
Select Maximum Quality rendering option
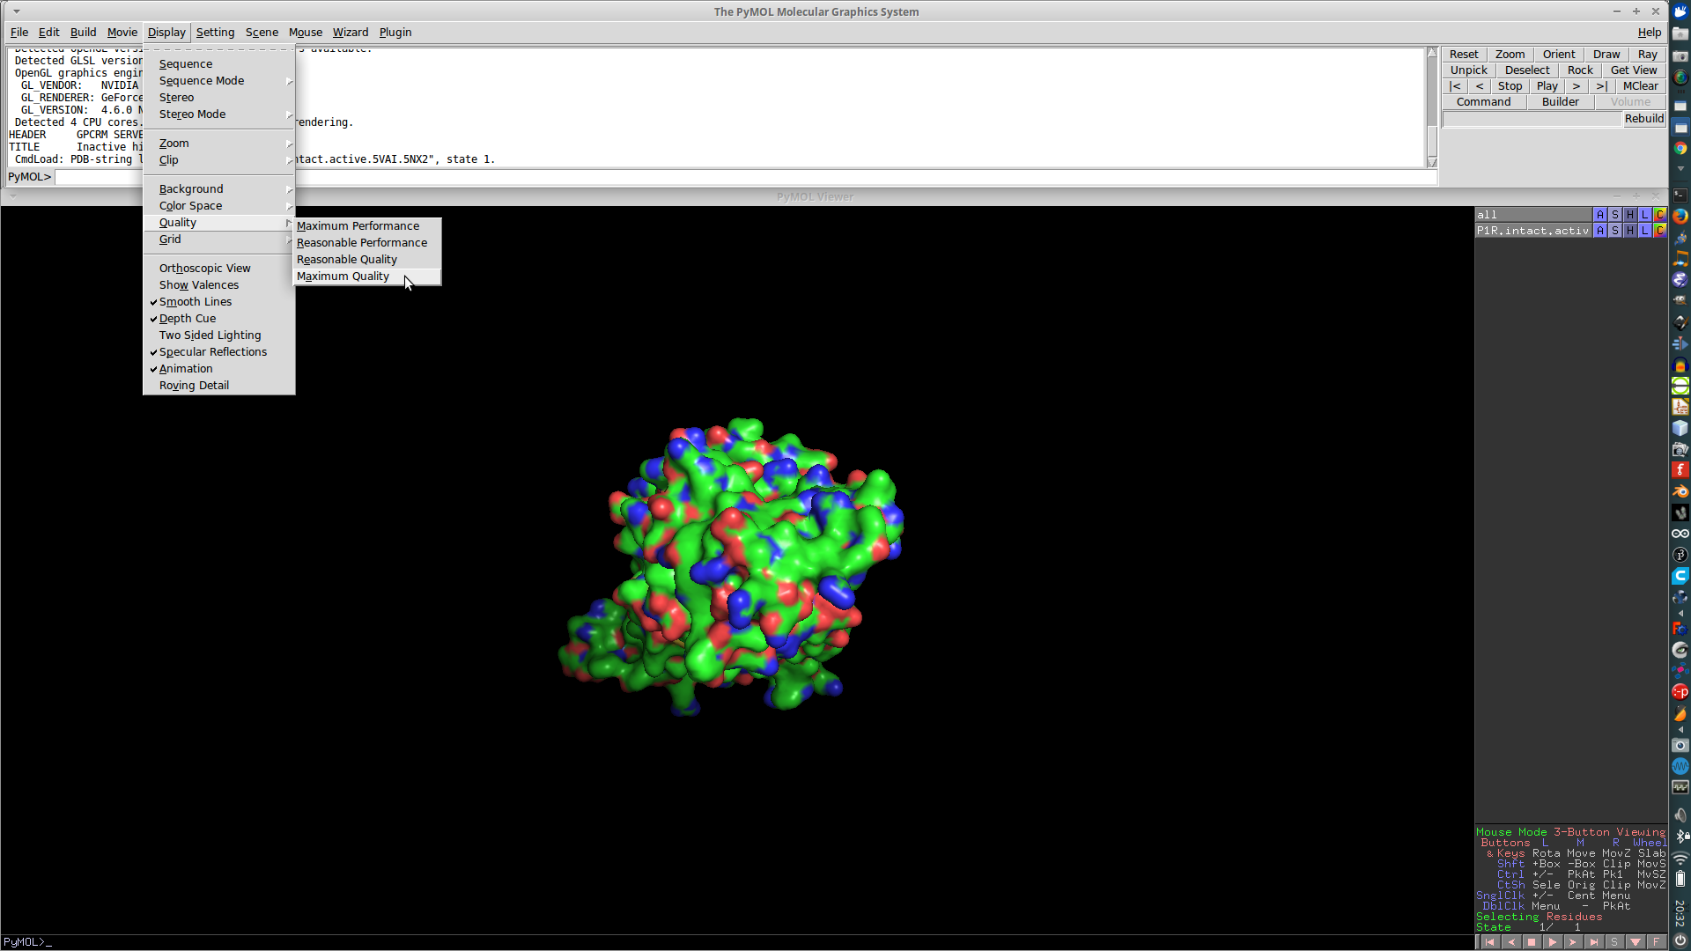[343, 276]
